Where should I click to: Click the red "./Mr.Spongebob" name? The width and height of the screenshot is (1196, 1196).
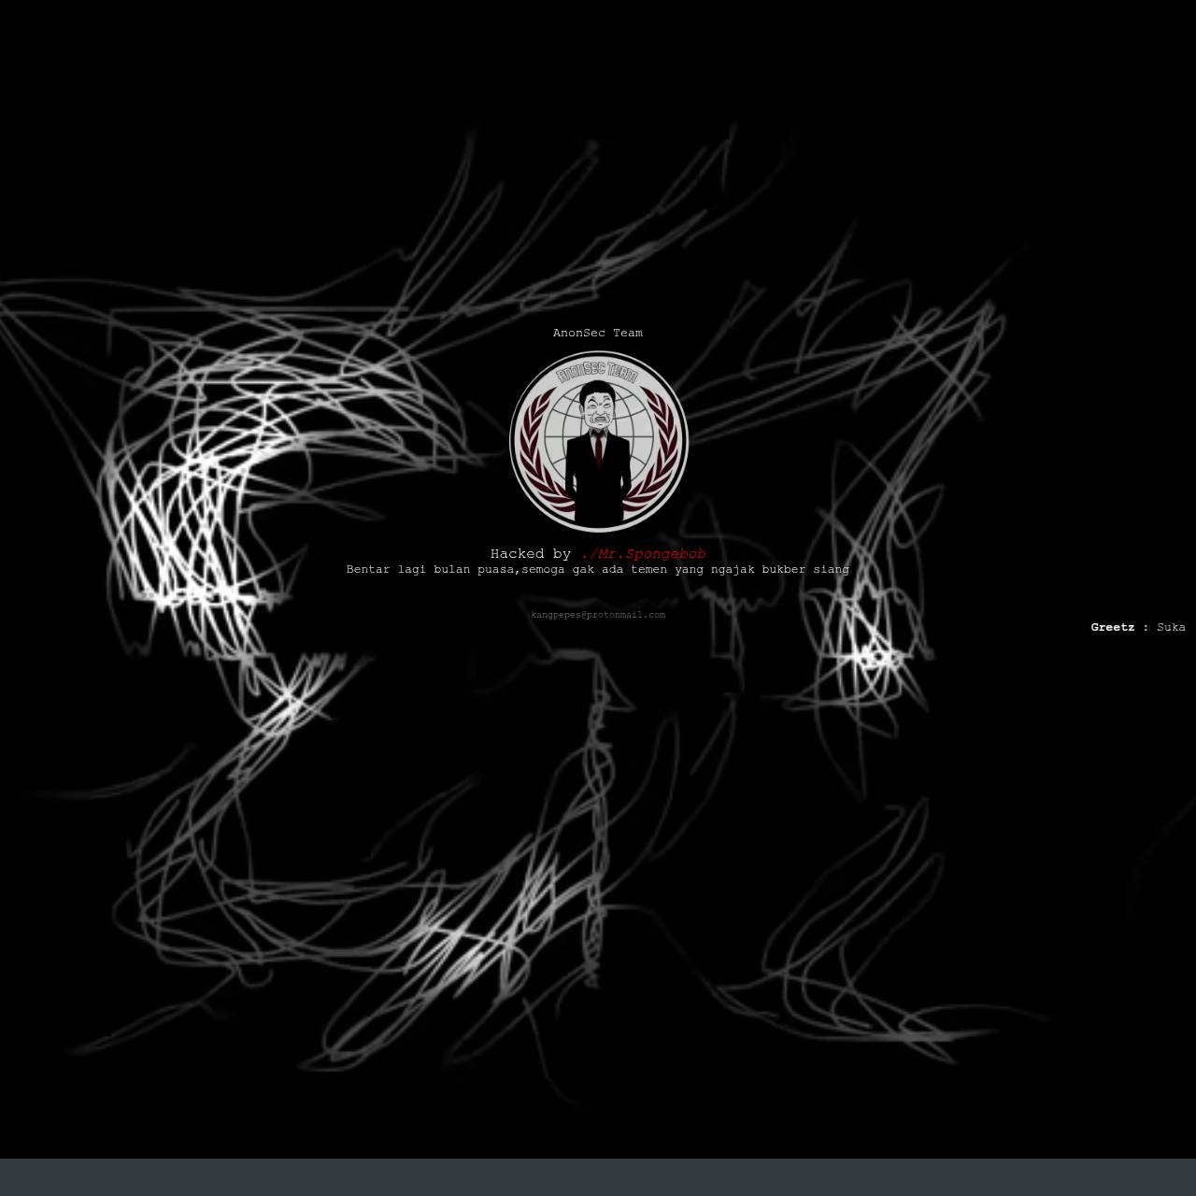click(643, 554)
